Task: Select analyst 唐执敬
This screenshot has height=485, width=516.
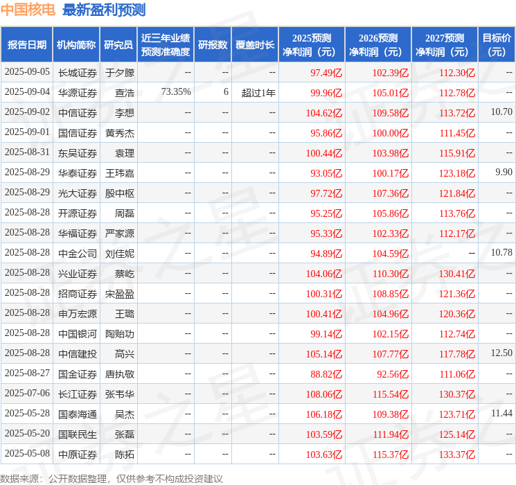Action: tap(120, 374)
